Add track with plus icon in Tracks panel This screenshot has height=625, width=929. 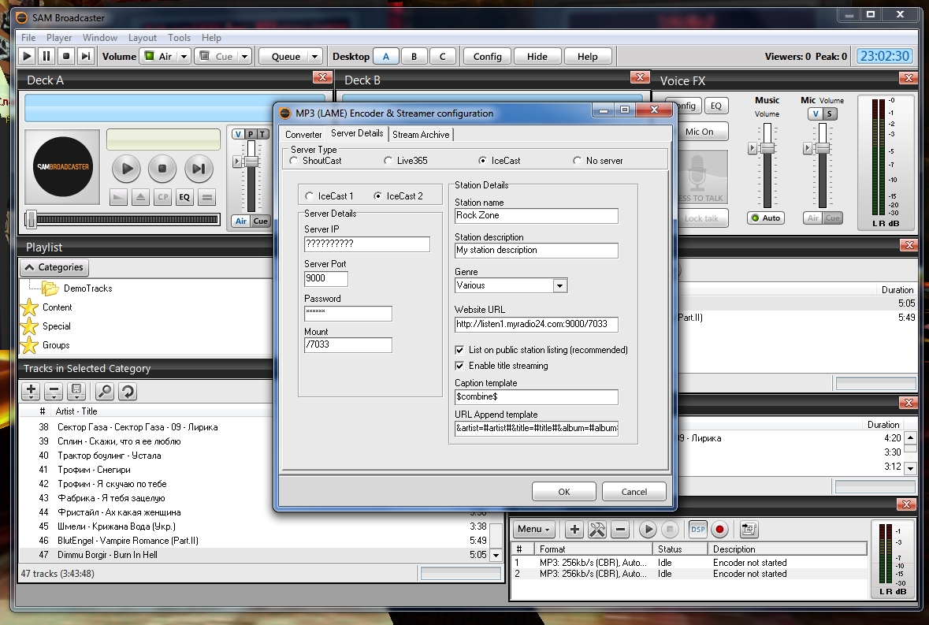31,391
